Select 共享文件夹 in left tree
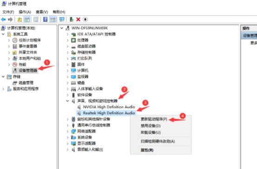This screenshot has height=169, width=257. pyautogui.click(x=28, y=52)
